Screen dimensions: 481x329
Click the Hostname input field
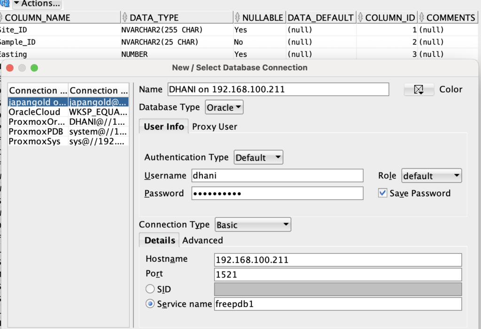click(338, 260)
